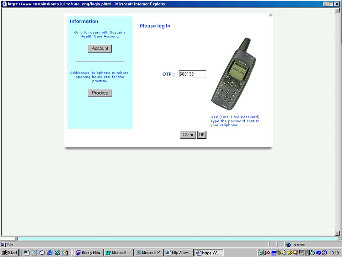This screenshot has width=342, height=257.
Task: Click the 'Only for users with Sustains' text
Action: [100, 32]
